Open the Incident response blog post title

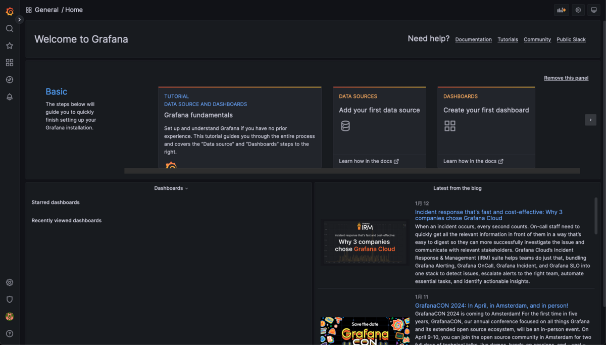click(489, 215)
